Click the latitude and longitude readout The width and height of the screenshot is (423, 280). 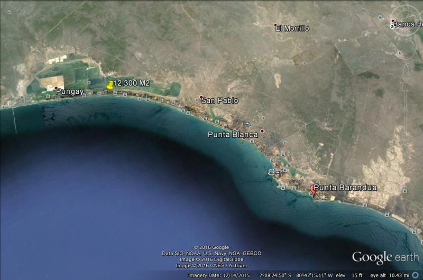tap(300, 275)
